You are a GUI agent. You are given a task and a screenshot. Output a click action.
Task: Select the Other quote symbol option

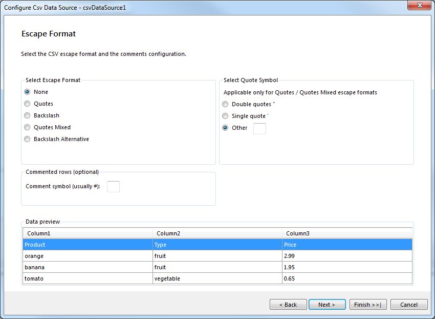[225, 128]
